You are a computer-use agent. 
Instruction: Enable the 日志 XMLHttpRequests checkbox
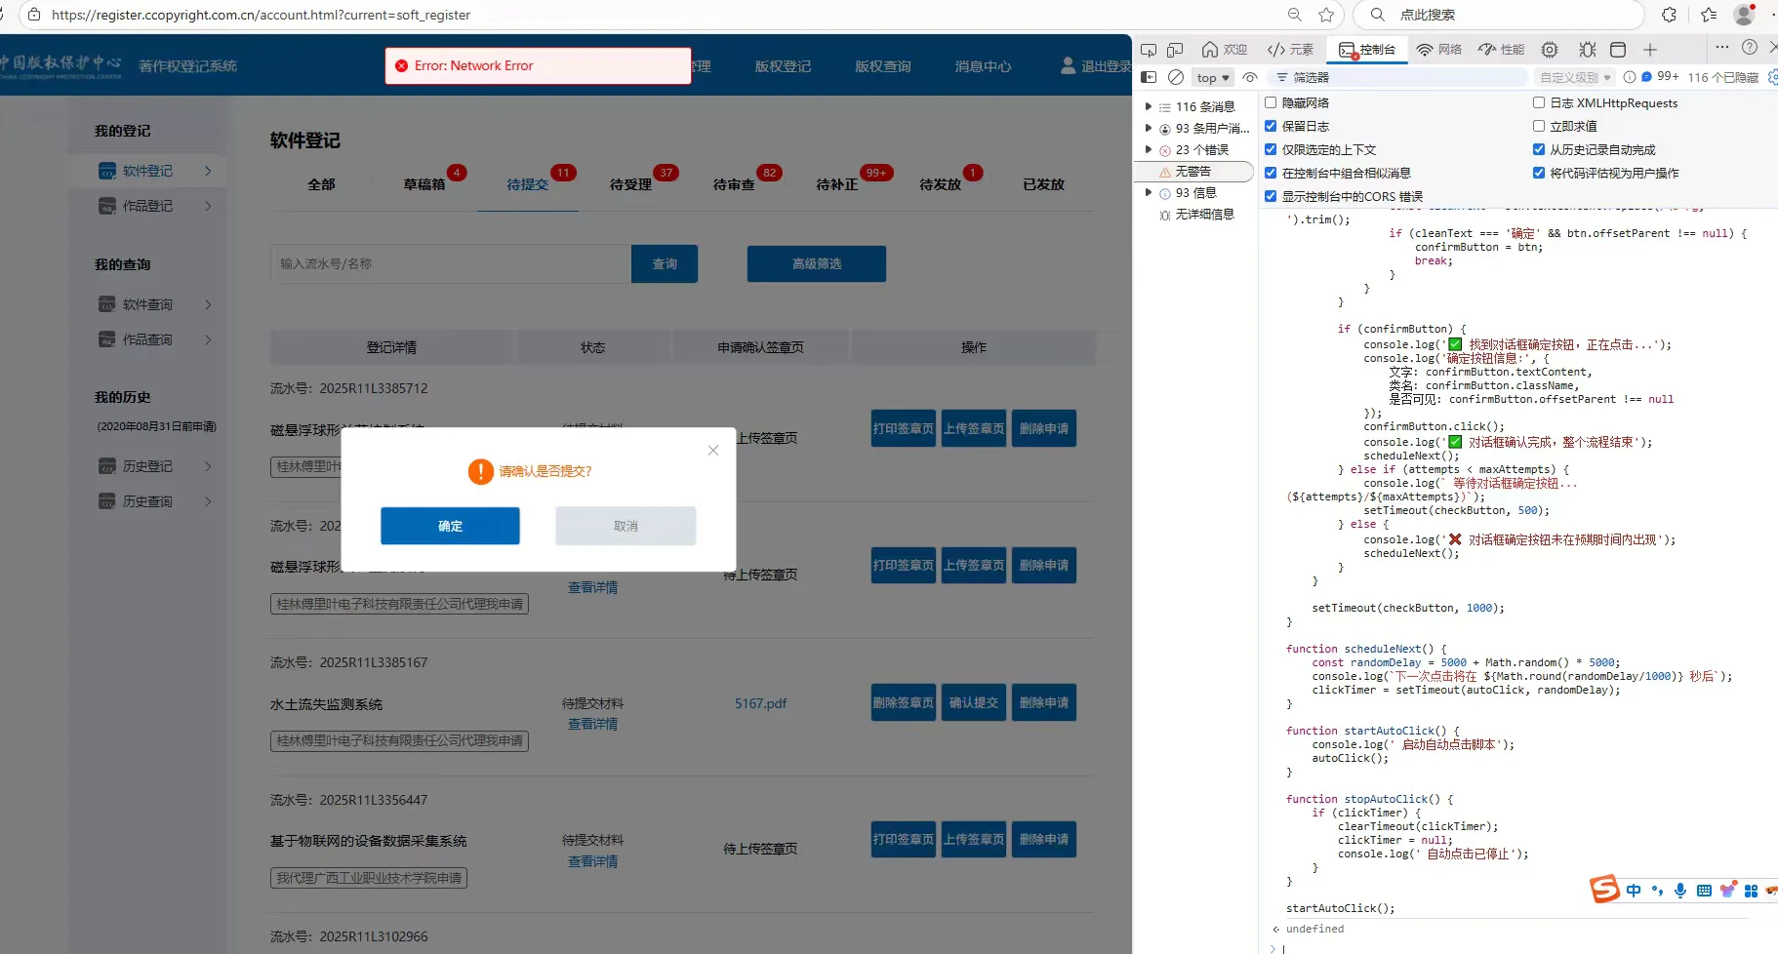[1539, 102]
